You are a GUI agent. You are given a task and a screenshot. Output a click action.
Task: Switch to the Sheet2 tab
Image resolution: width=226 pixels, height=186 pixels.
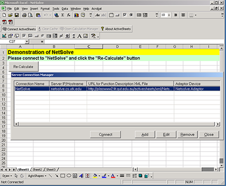(x=37, y=170)
